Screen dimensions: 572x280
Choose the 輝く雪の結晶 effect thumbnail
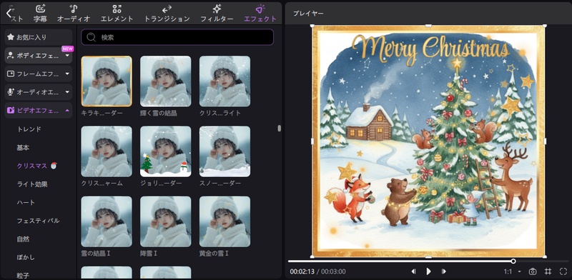click(x=166, y=81)
